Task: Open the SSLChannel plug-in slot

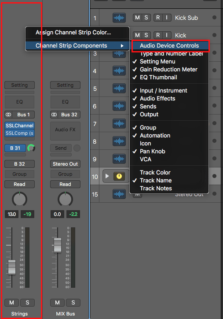Action: (x=19, y=126)
